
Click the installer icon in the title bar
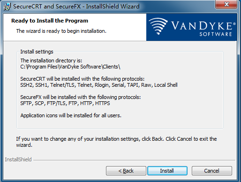(7, 7)
